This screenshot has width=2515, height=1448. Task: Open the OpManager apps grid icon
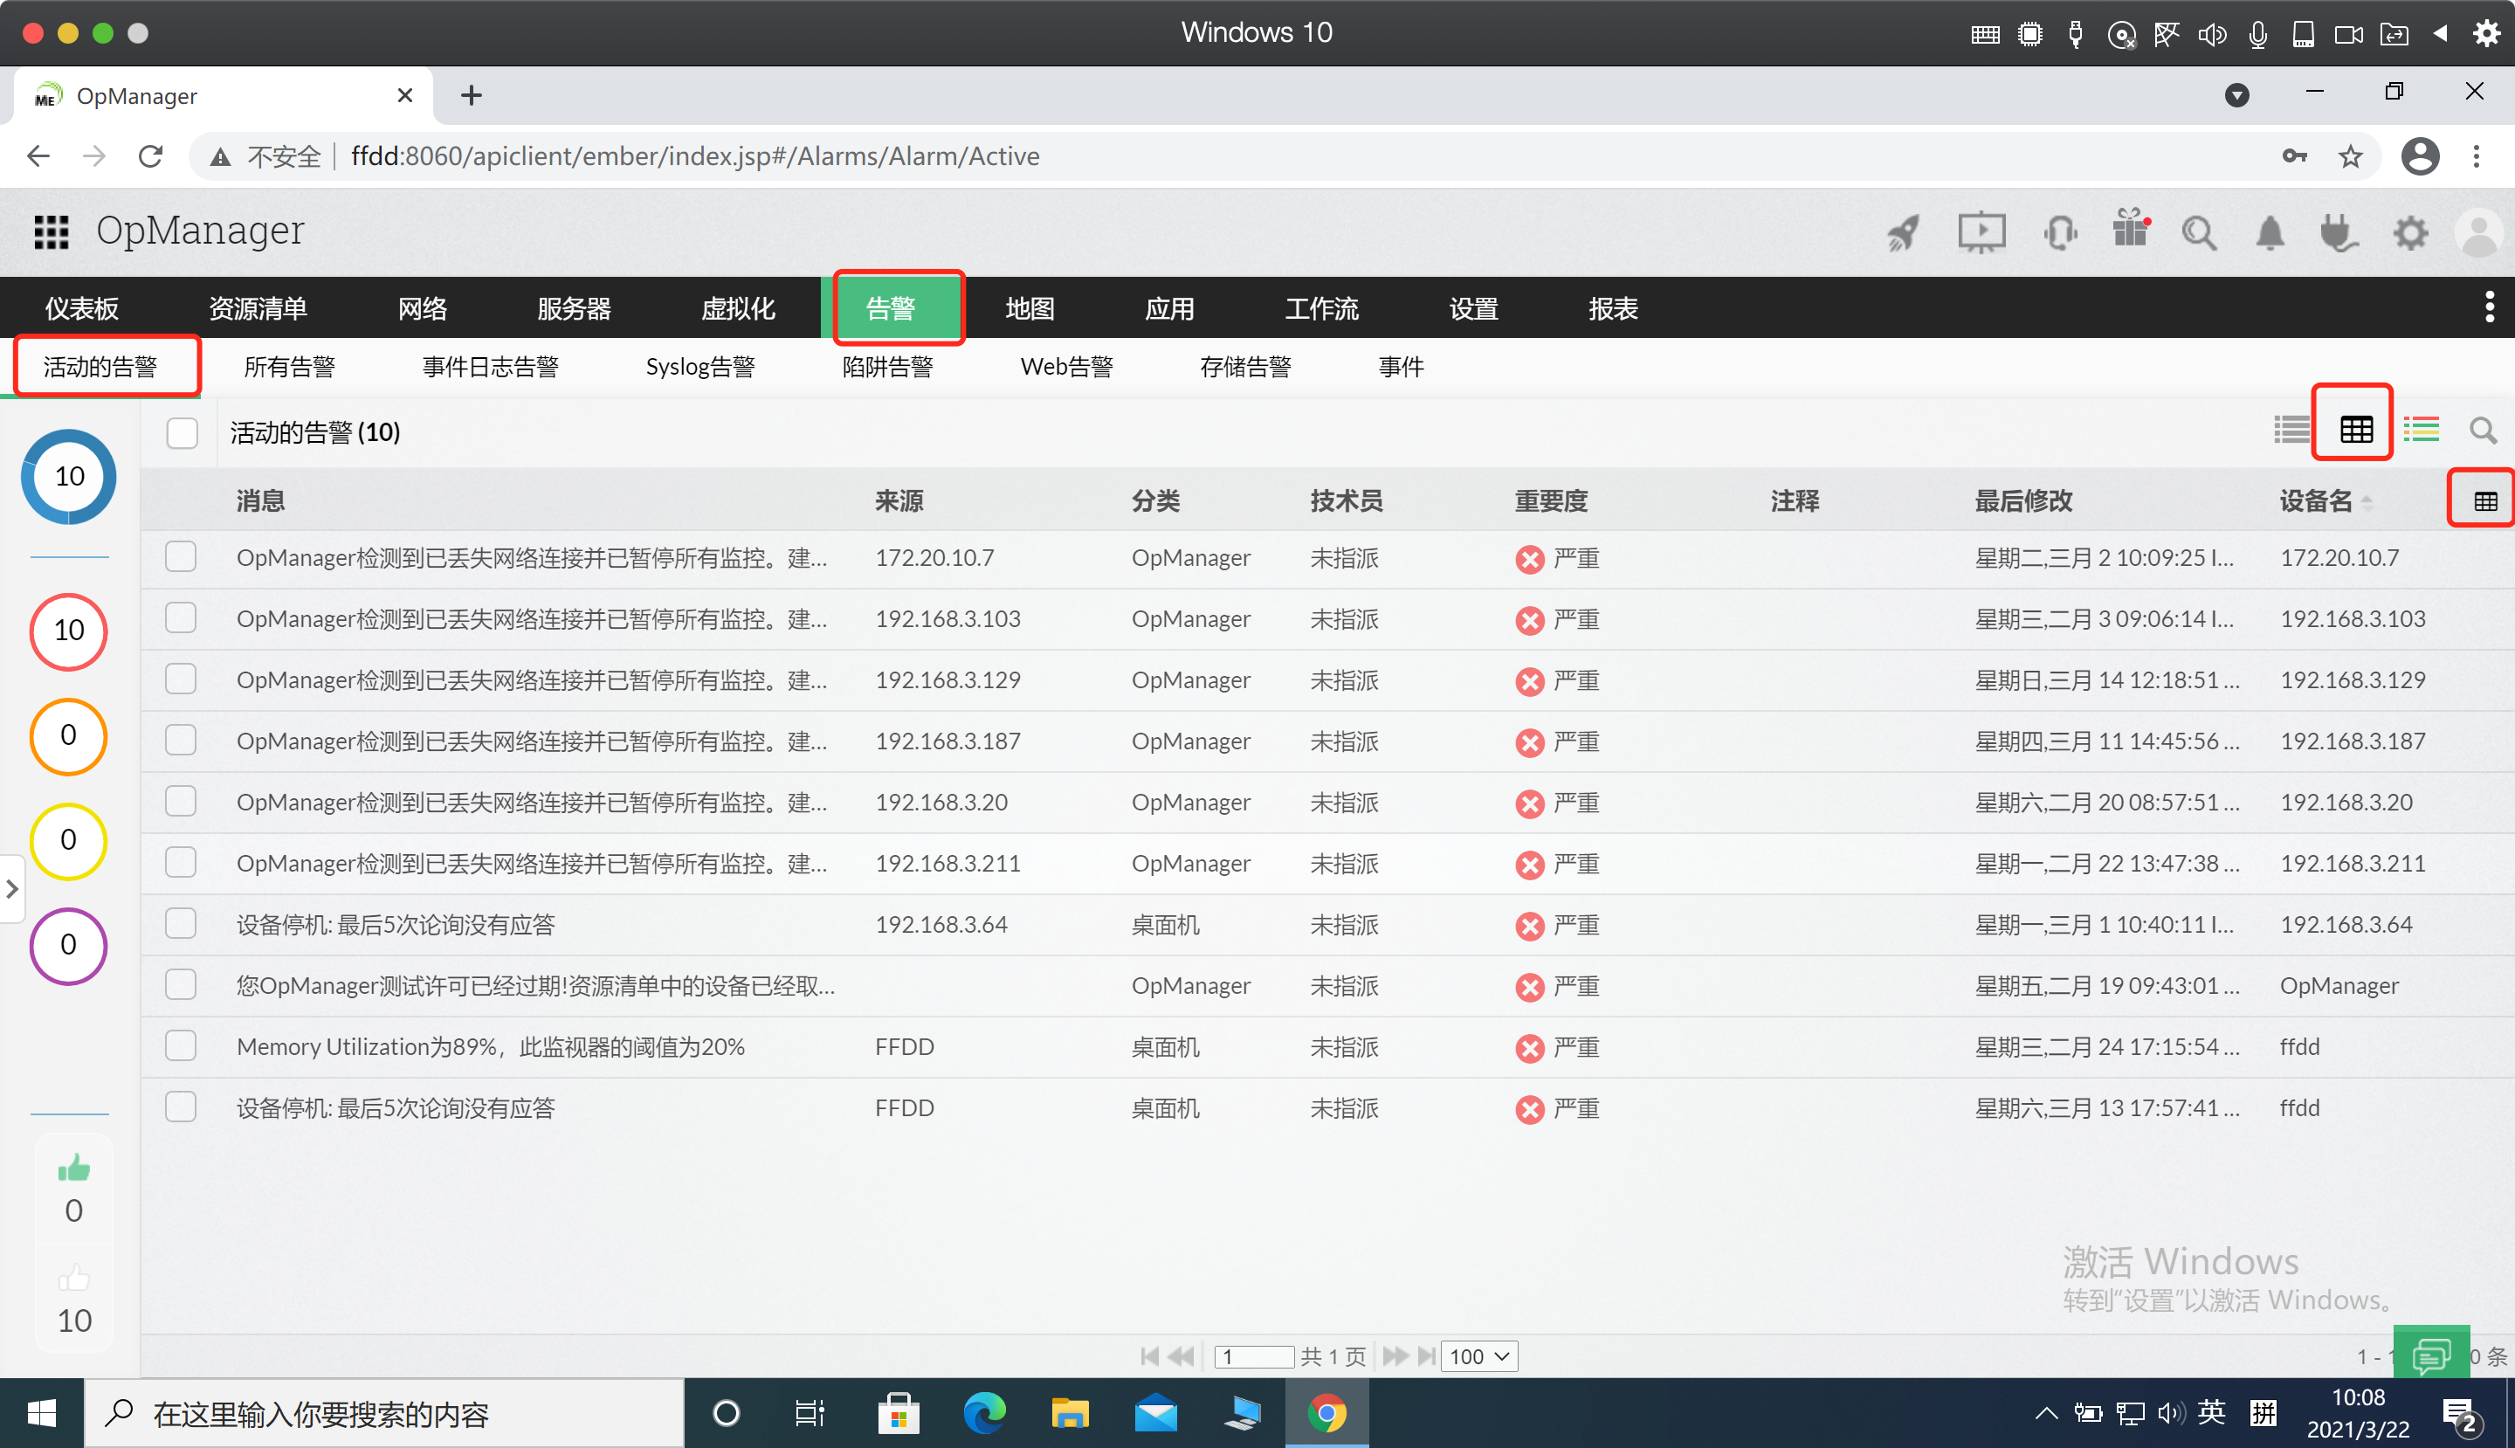tap(52, 231)
